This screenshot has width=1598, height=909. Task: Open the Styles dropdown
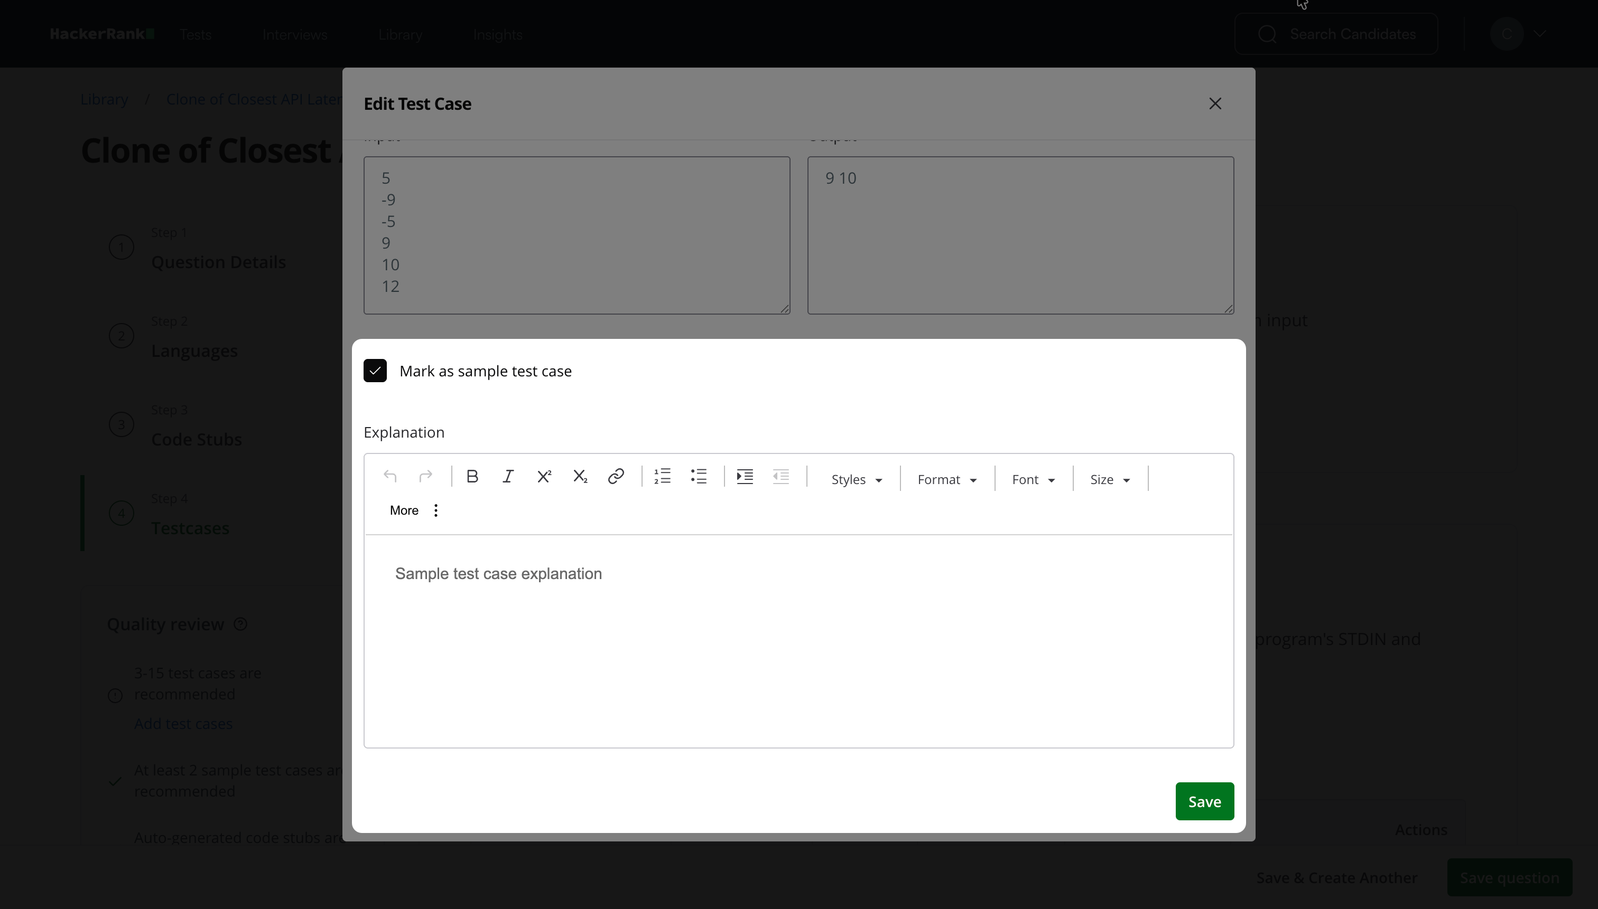click(856, 479)
